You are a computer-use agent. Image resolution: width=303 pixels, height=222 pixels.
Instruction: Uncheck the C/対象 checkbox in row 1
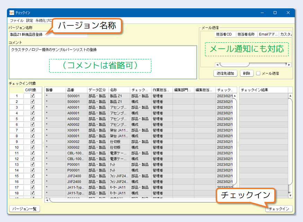click(x=33, y=96)
